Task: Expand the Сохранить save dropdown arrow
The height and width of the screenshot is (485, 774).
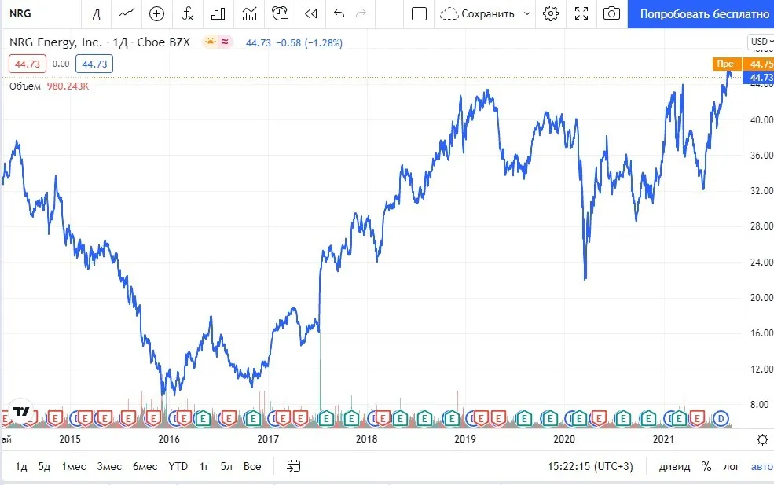Action: click(x=527, y=13)
